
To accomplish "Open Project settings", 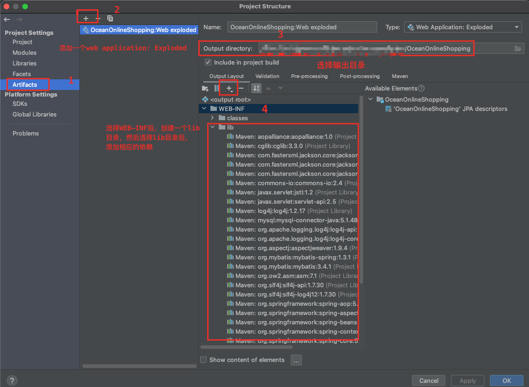I will point(22,42).
